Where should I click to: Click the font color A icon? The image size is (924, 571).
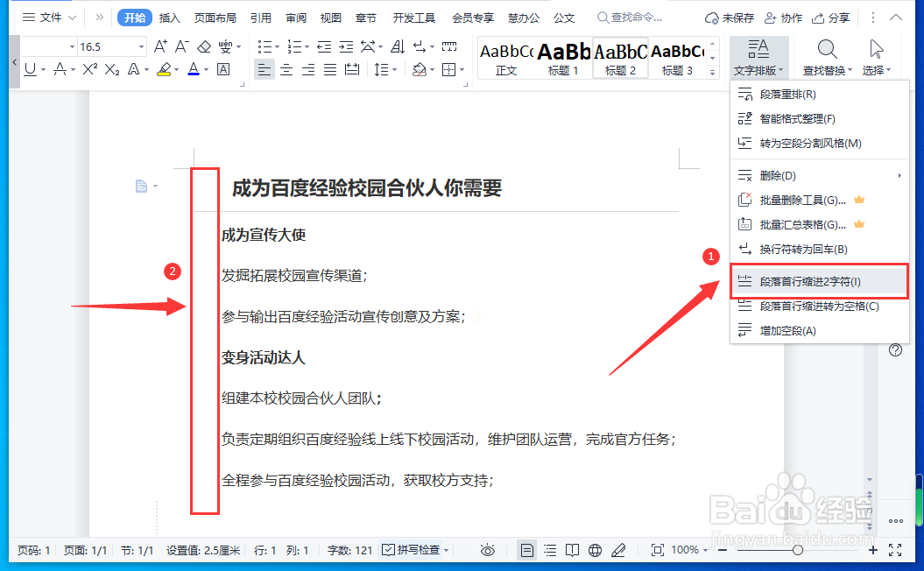pos(194,69)
